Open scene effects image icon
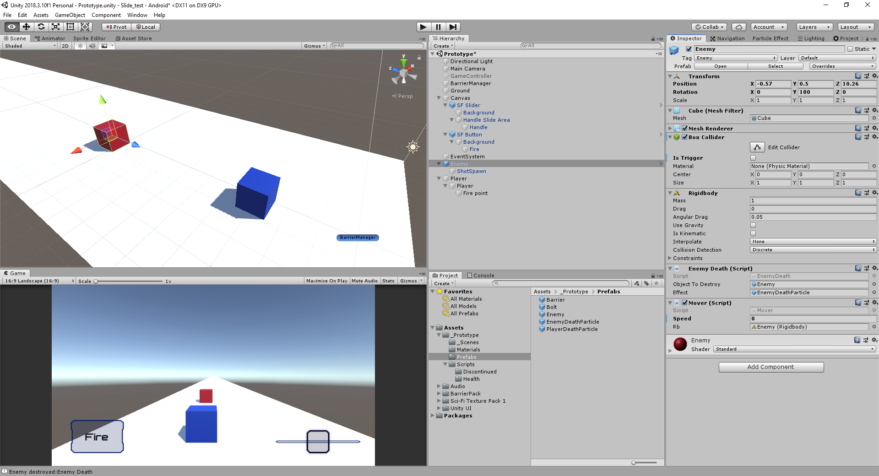879x476 pixels. tap(105, 46)
